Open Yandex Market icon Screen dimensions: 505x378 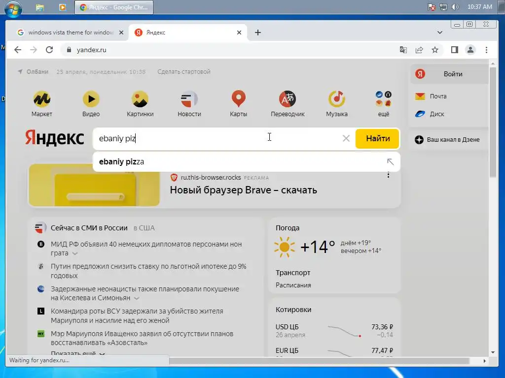tap(42, 99)
